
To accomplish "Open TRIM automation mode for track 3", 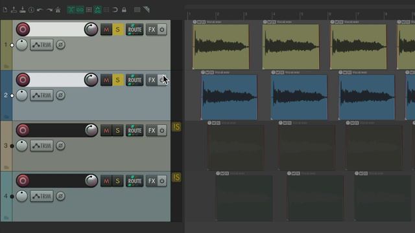I will [41, 146].
